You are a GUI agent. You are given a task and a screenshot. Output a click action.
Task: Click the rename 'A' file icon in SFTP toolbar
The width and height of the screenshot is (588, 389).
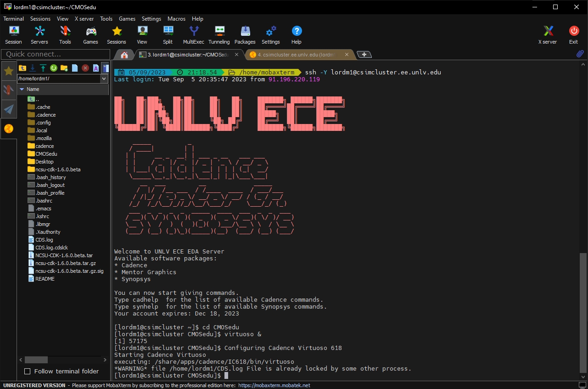96,68
